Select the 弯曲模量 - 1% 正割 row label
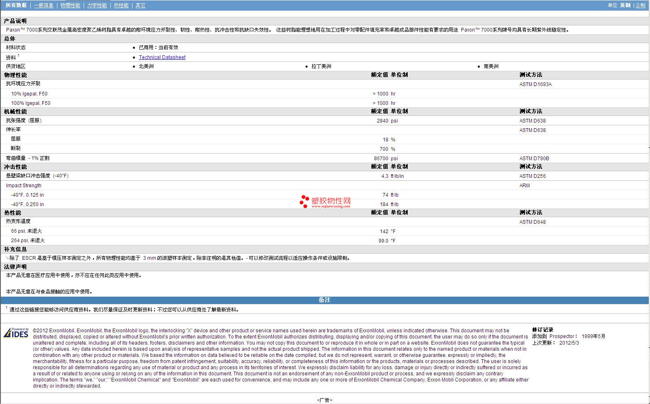The height and width of the screenshot is (404, 650). (27, 158)
